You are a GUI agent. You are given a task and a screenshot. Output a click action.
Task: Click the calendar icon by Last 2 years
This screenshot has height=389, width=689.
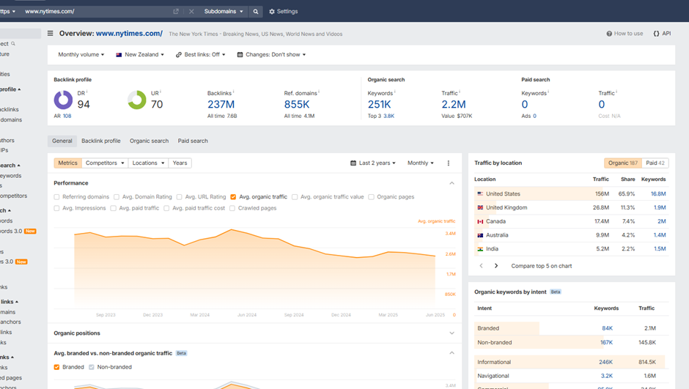coord(353,163)
